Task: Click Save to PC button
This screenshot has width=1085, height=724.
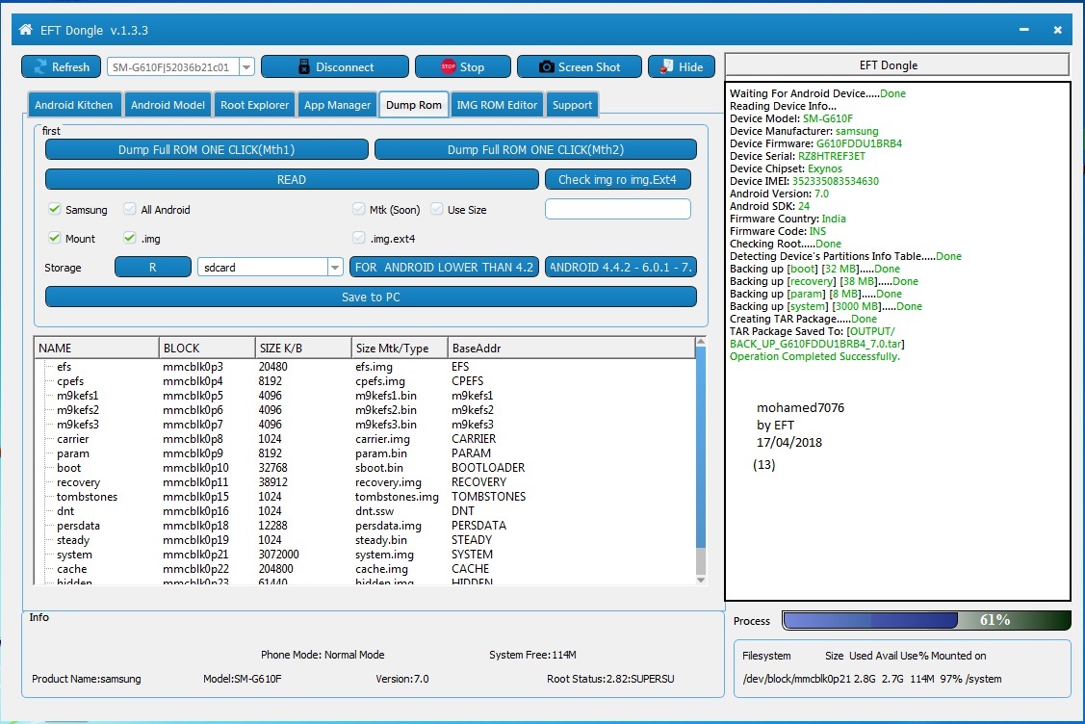Action: pos(371,297)
